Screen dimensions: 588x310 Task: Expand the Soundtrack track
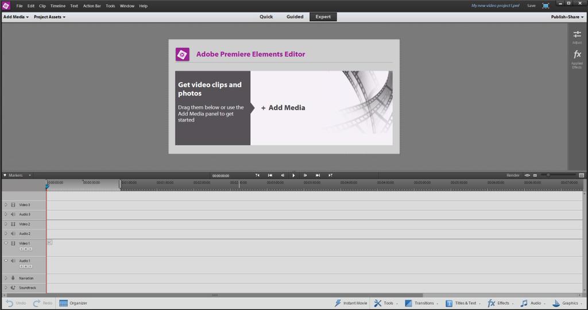pos(6,288)
